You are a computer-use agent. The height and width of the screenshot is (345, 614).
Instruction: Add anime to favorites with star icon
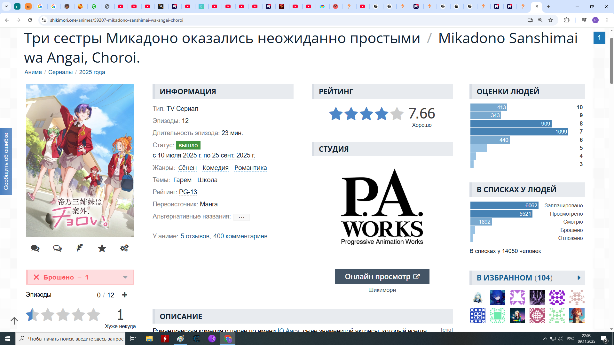[x=102, y=248]
